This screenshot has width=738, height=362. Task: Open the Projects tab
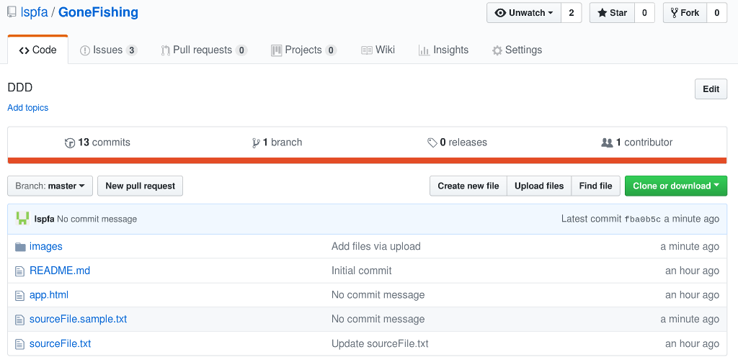pyautogui.click(x=304, y=50)
